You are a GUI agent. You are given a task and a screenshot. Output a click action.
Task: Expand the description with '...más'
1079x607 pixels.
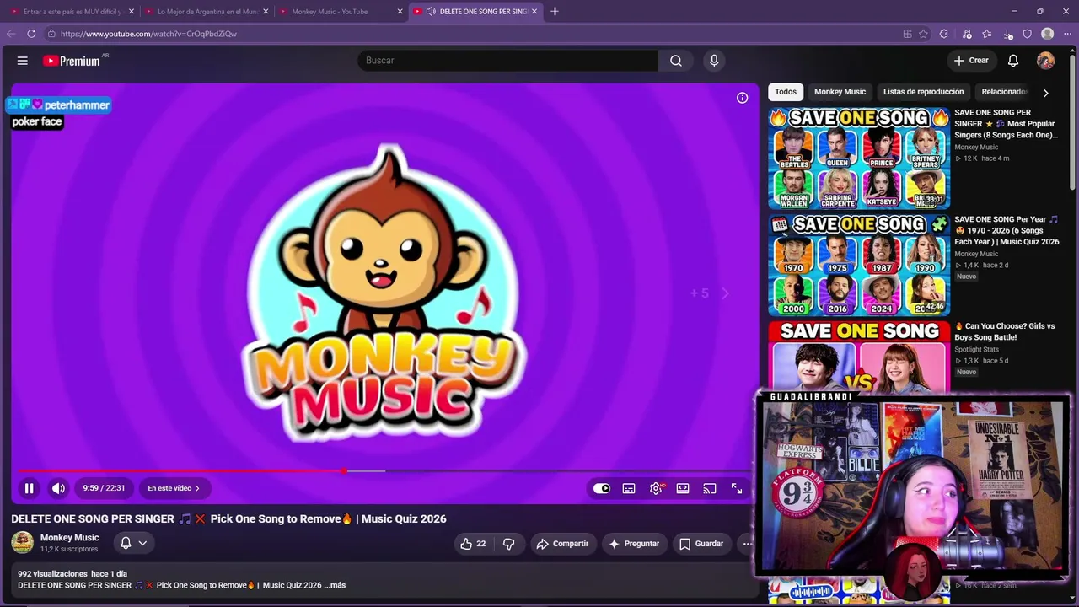coord(336,585)
